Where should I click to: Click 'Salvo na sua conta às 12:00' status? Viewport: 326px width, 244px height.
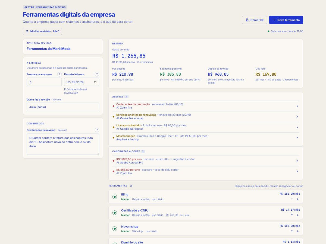(x=285, y=31)
